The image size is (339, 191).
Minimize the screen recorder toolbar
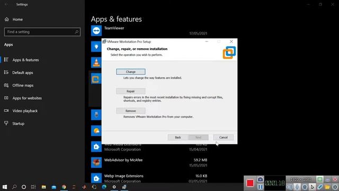(327, 179)
